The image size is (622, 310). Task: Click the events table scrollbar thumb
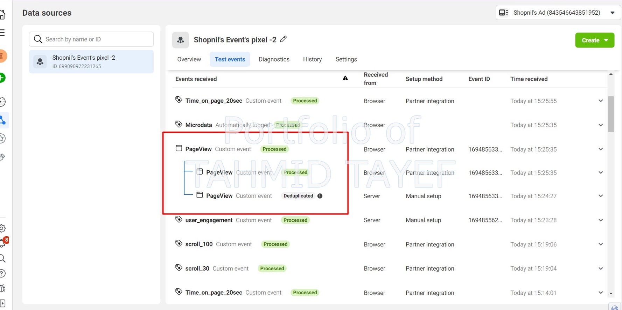[611, 114]
